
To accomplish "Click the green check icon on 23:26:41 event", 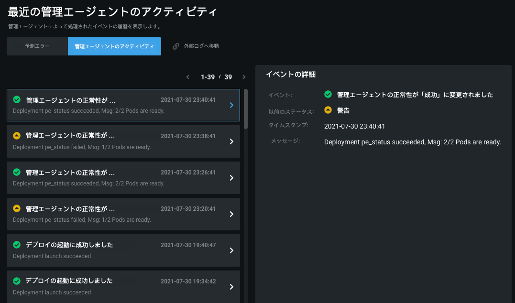I will tap(17, 172).
